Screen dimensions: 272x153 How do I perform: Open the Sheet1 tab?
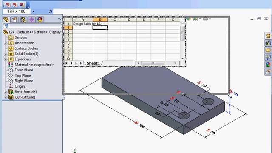pos(93,63)
